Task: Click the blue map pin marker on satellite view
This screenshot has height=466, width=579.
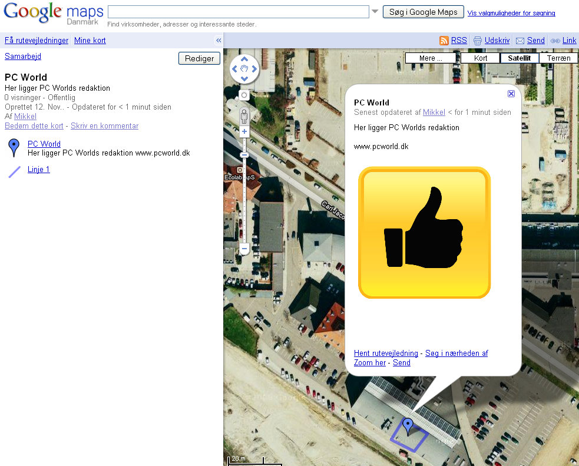Action: coord(408,427)
